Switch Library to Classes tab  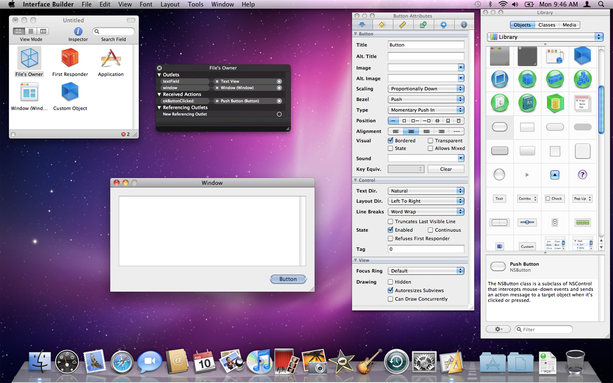pos(546,25)
